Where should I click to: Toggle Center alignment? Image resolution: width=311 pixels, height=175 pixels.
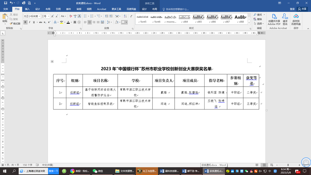(90, 22)
